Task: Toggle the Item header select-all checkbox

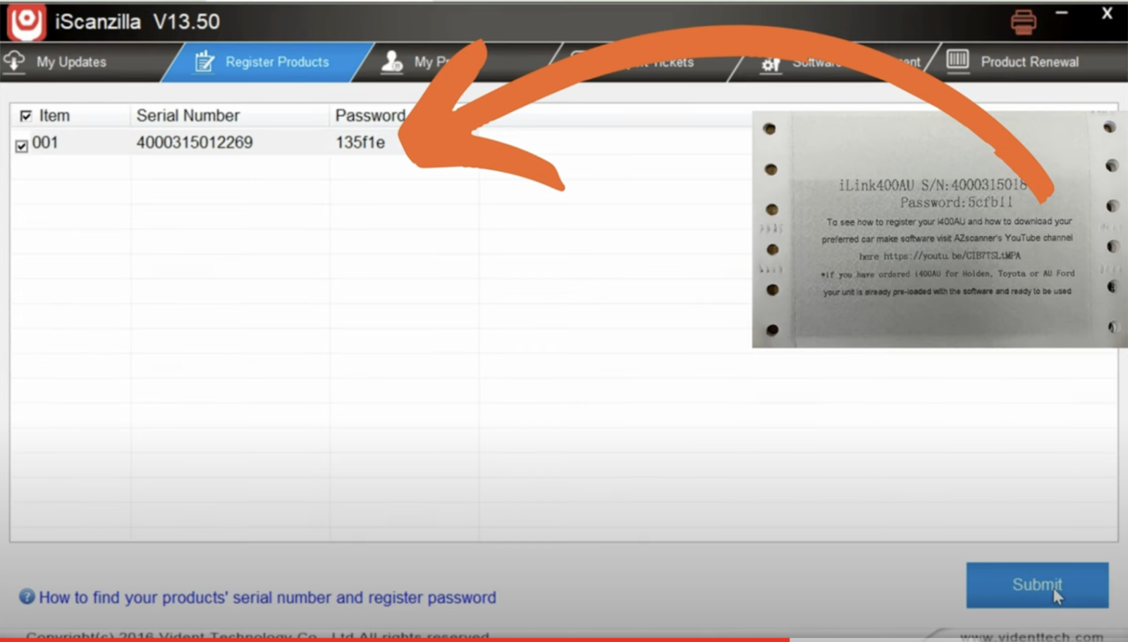Action: 26,116
